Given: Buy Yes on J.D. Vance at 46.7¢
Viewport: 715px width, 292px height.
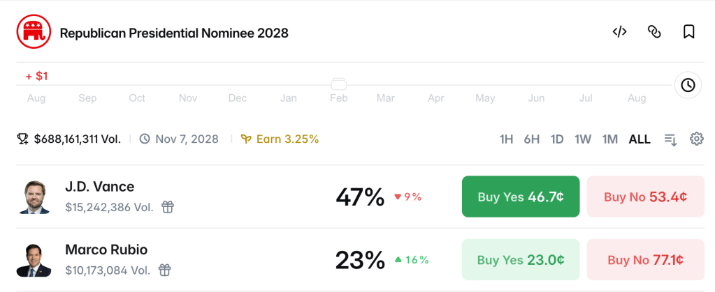Looking at the screenshot, I should point(521,197).
